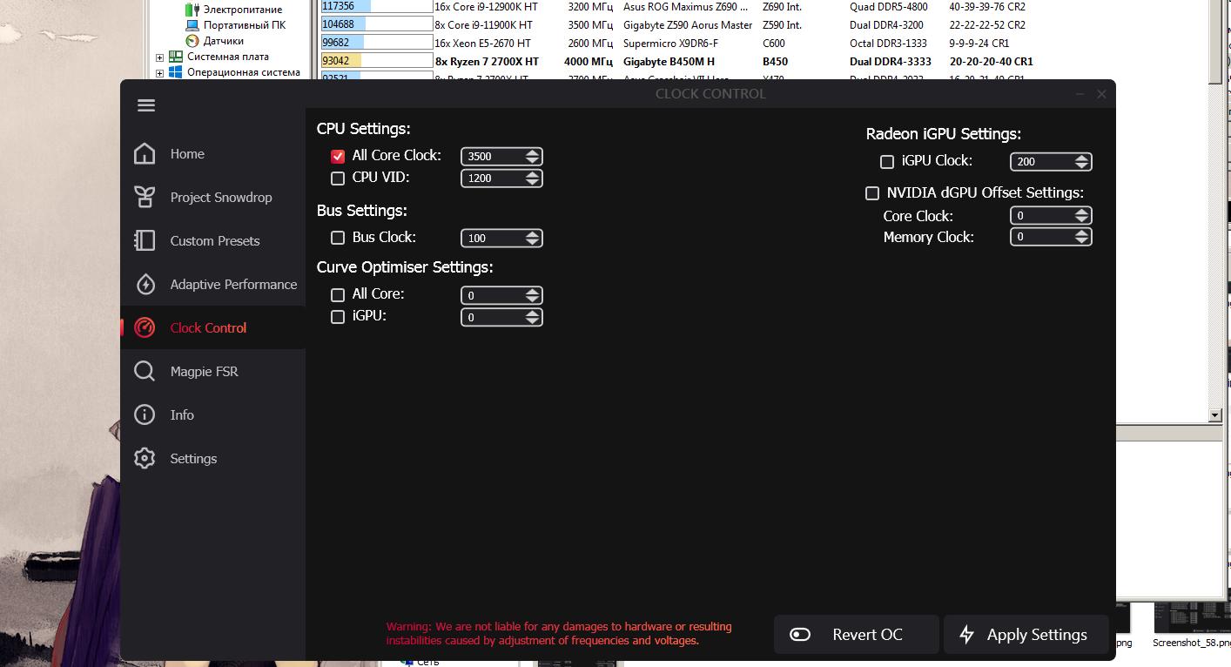Click score bar showing 93042

pyautogui.click(x=377, y=62)
